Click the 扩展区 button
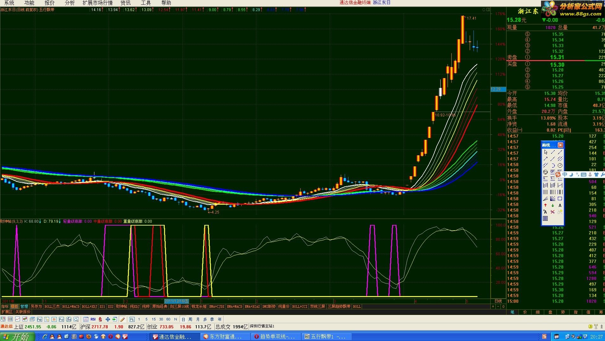Image resolution: width=605 pixels, height=341 pixels. click(x=7, y=312)
